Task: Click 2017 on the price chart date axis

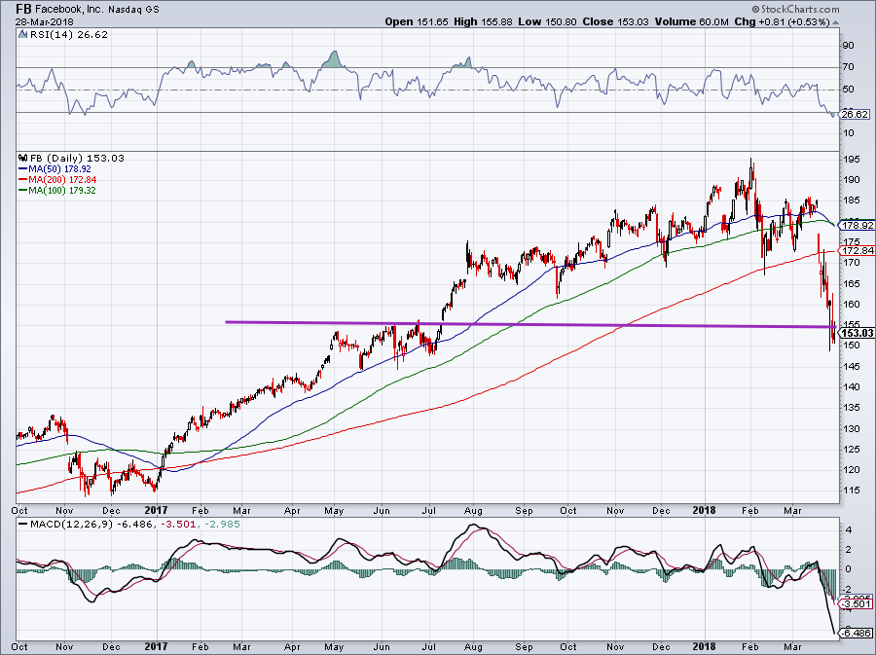Action: click(x=156, y=510)
